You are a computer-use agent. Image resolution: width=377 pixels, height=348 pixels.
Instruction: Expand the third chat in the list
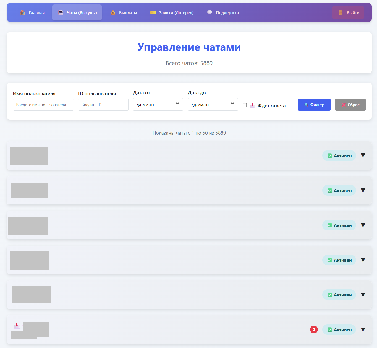point(363,225)
